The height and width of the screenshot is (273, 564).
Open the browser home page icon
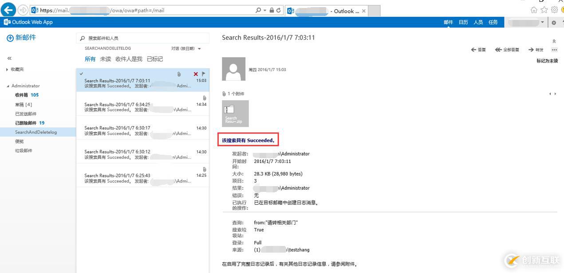[x=534, y=10]
